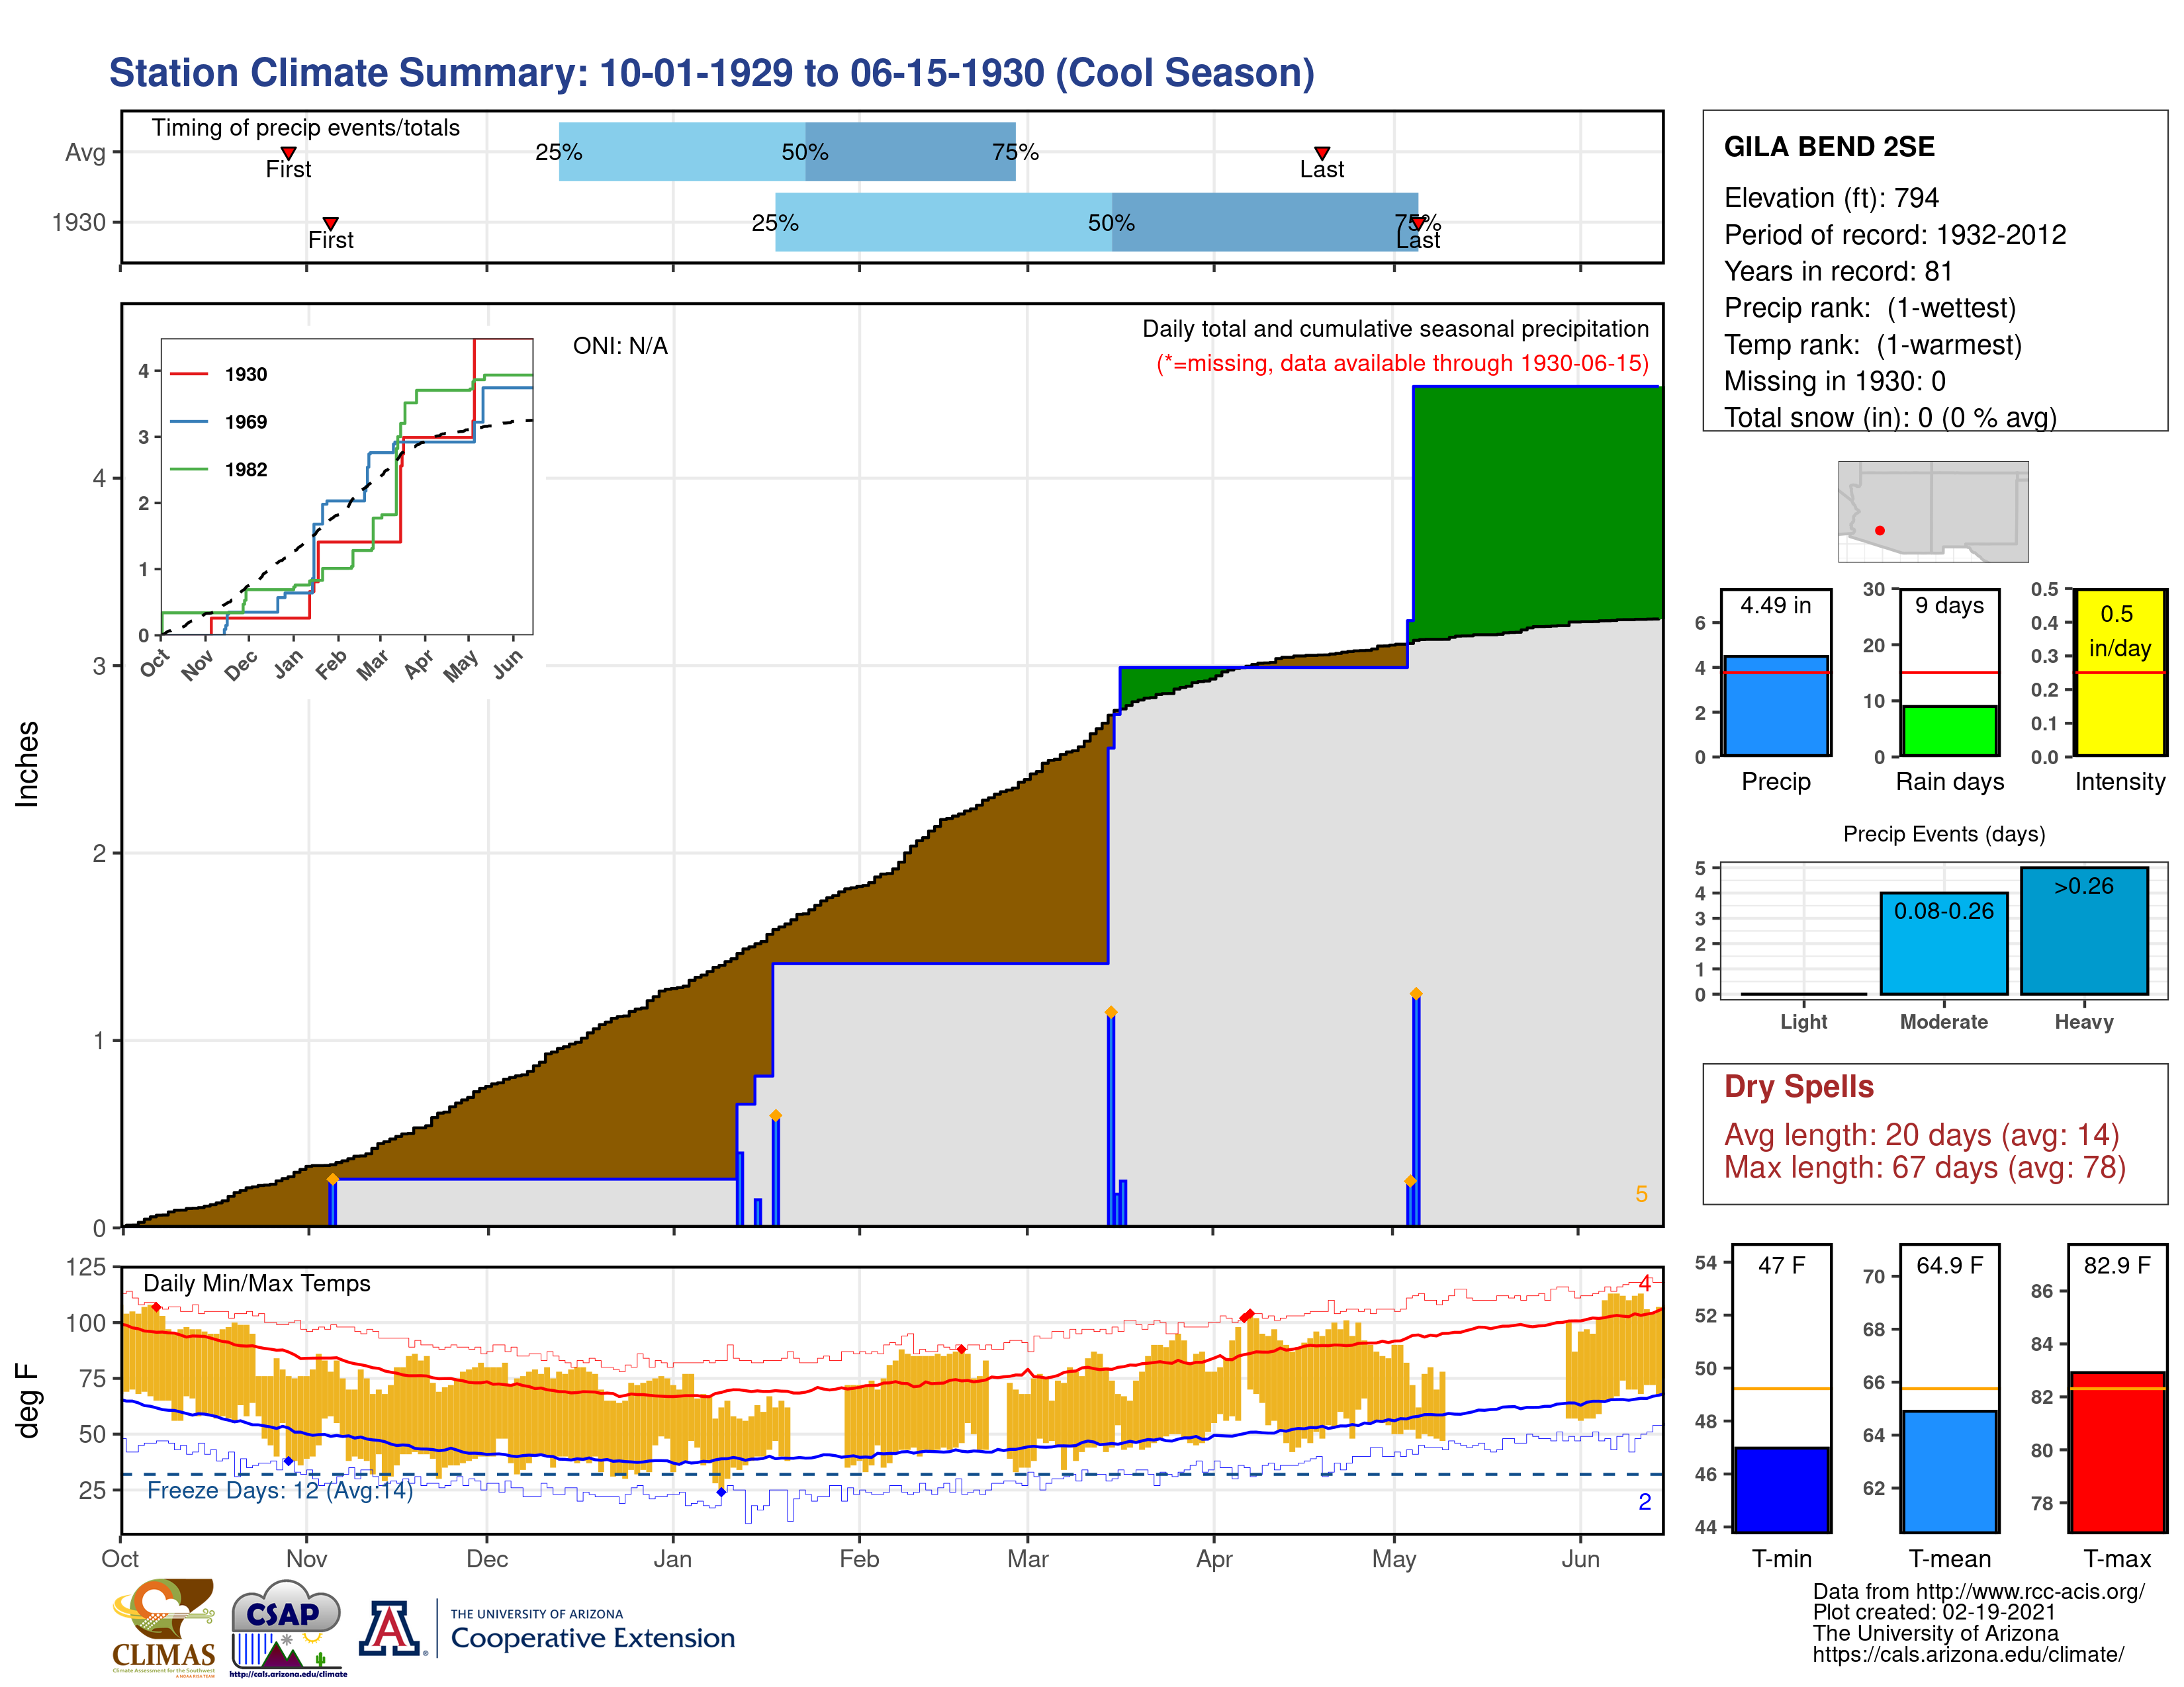This screenshot has height=1687, width=2184.
Task: Click the orange diamond on early-November precip bar
Action: click(x=332, y=1180)
